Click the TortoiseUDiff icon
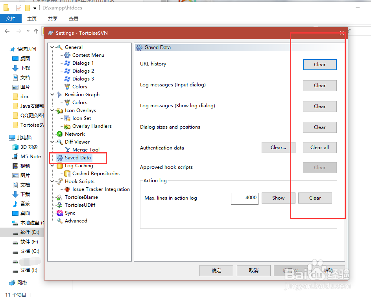Image resolution: width=371 pixels, height=299 pixels. (60, 205)
